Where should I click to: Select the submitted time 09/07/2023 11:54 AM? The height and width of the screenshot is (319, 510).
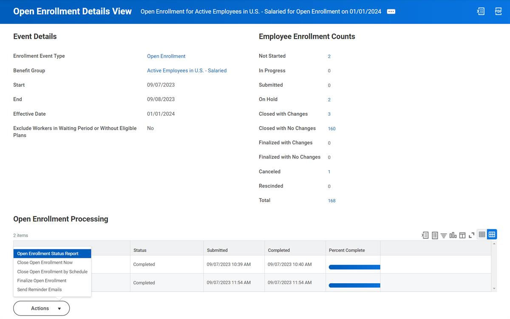tap(229, 283)
